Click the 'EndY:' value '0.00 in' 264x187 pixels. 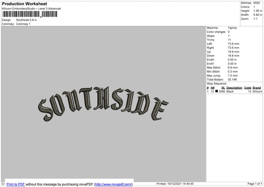point(232,64)
